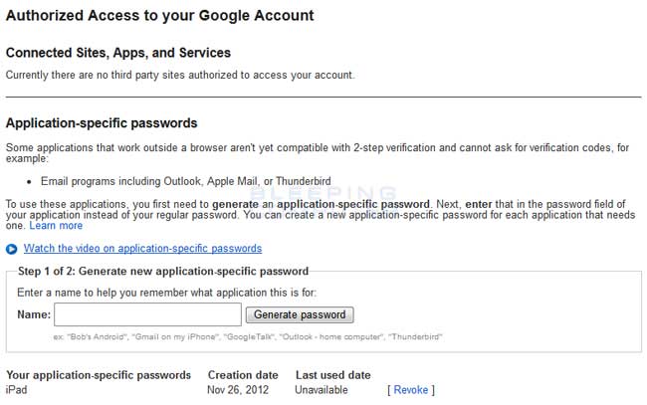Viewport: 647px width, 405px height.
Task: Click the Generate password button
Action: 300,314
